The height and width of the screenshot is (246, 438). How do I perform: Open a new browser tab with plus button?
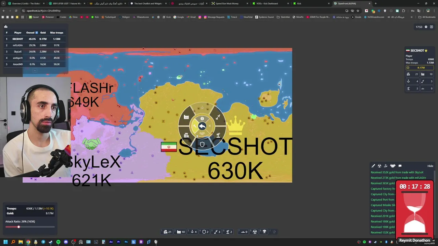(375, 3)
